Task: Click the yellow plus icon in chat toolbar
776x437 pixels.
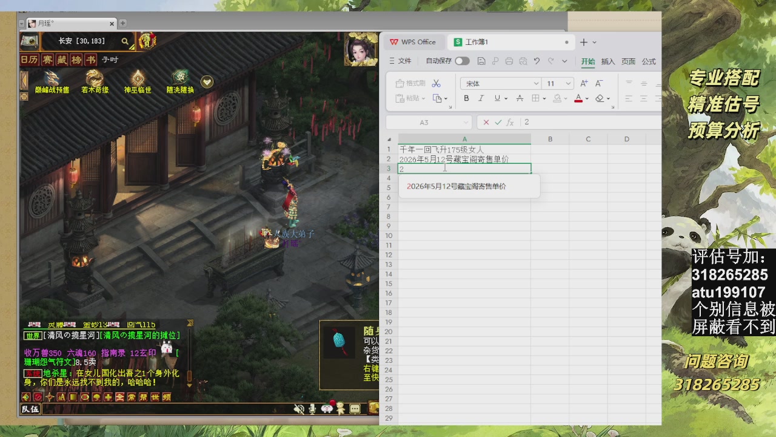Action: pos(108,397)
